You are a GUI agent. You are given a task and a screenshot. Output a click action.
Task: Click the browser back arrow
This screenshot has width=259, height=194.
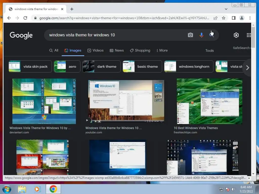tap(9, 18)
